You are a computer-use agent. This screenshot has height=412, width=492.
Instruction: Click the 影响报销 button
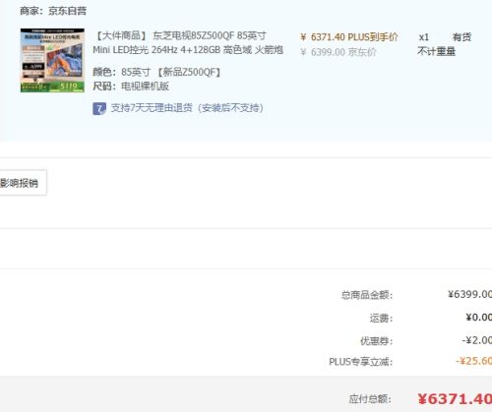23,183
